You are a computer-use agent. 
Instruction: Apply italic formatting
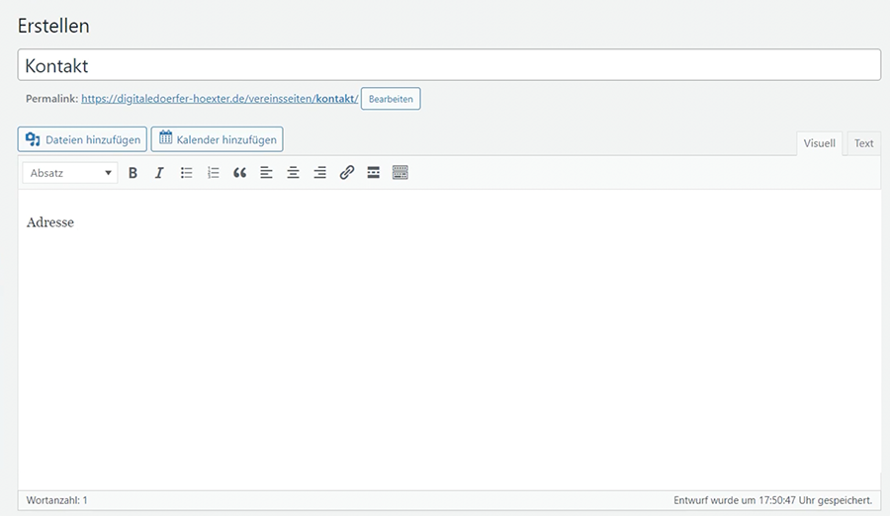click(x=159, y=173)
